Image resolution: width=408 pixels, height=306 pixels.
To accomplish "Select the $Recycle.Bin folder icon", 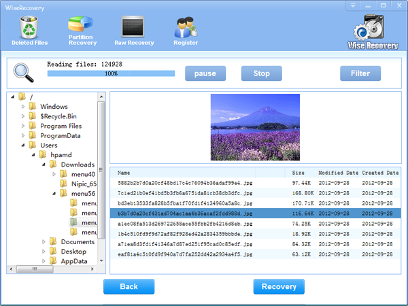I will pos(32,116).
